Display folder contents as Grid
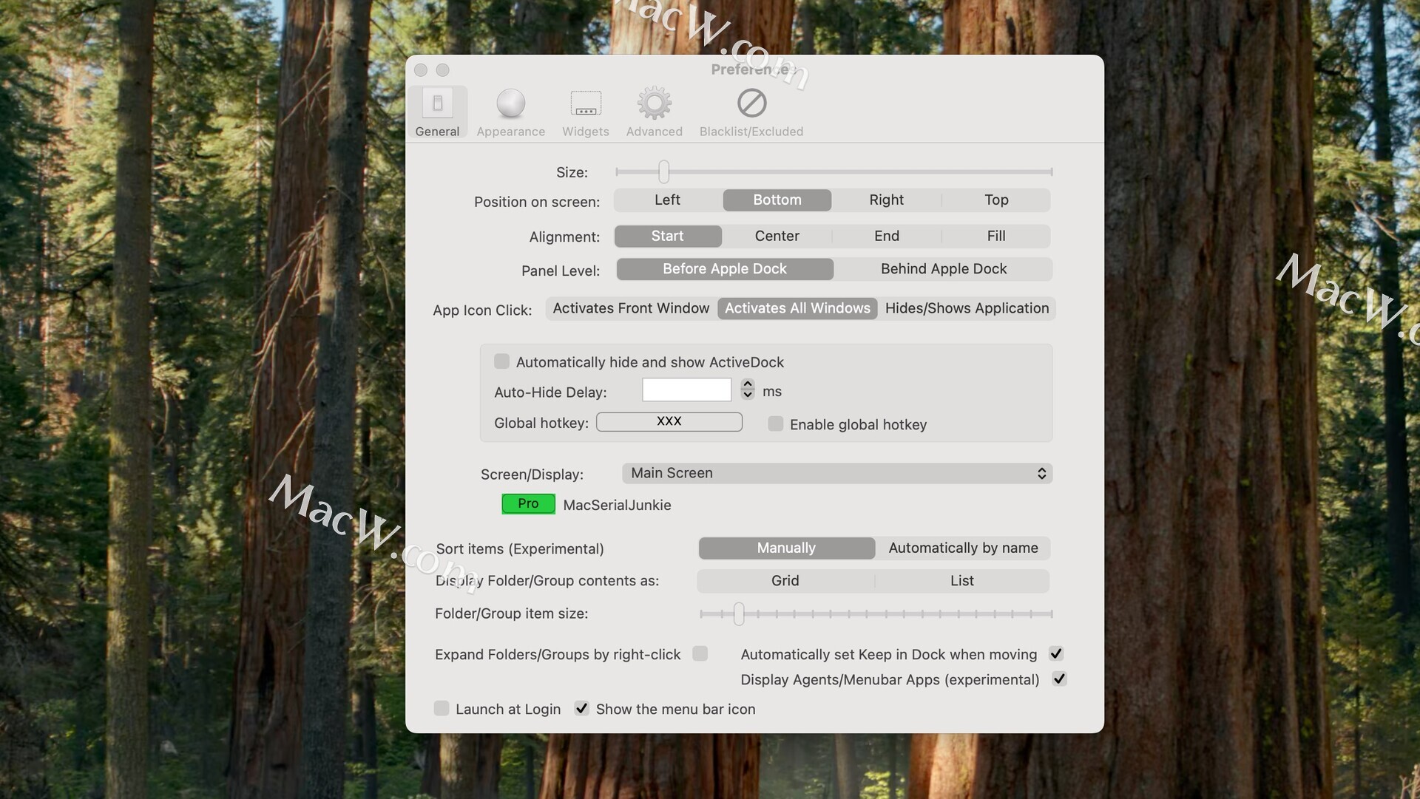 click(x=785, y=581)
